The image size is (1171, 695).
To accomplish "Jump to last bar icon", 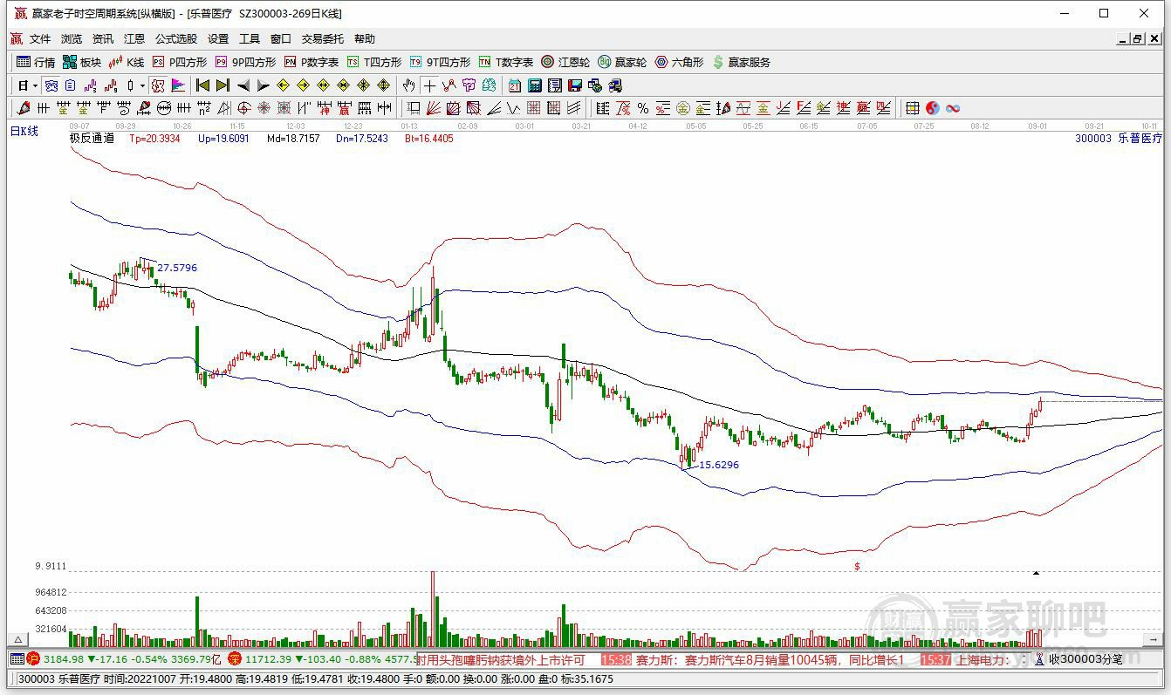I will (223, 85).
